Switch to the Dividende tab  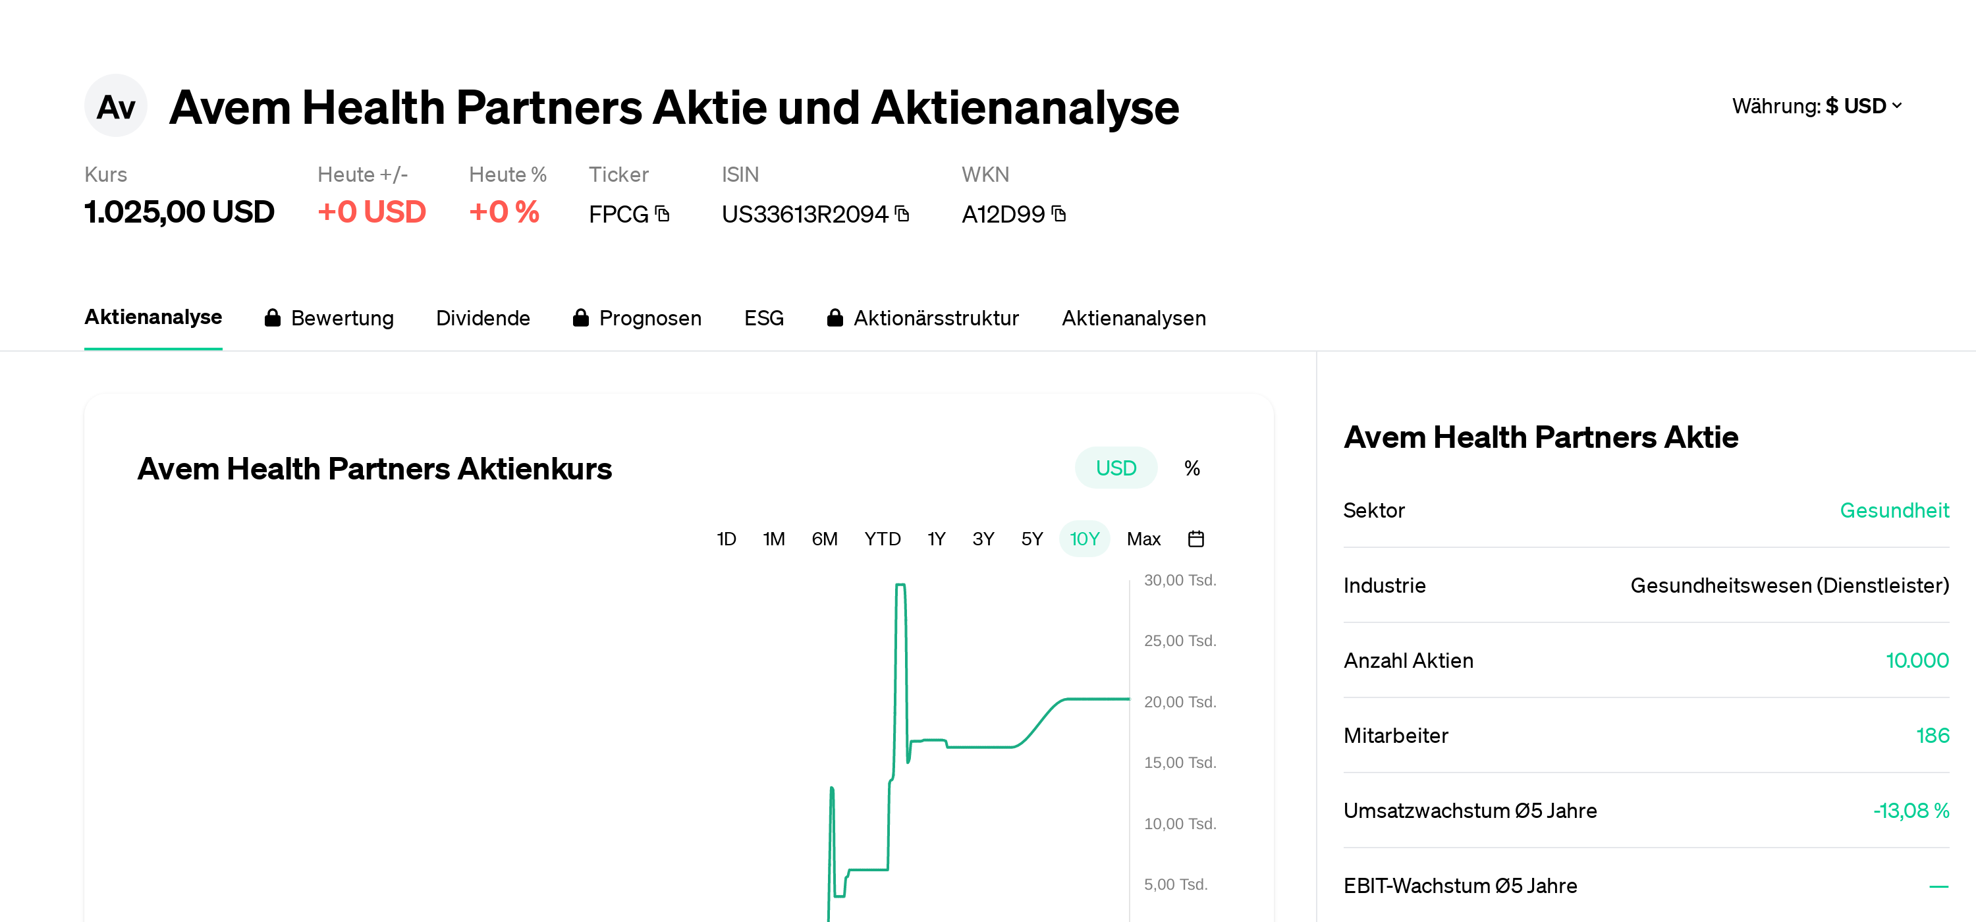click(x=483, y=317)
